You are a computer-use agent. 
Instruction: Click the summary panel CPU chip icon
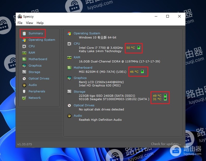tap(69, 44)
